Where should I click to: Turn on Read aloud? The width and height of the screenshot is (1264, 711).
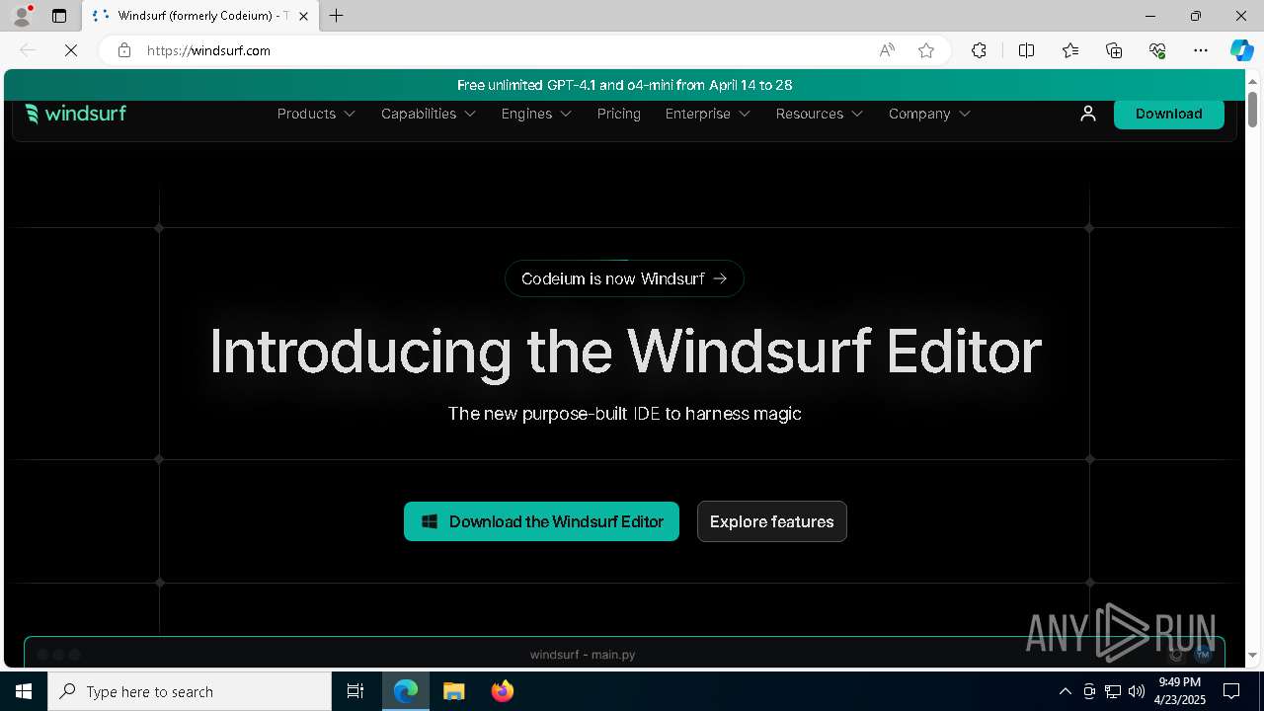pyautogui.click(x=887, y=50)
